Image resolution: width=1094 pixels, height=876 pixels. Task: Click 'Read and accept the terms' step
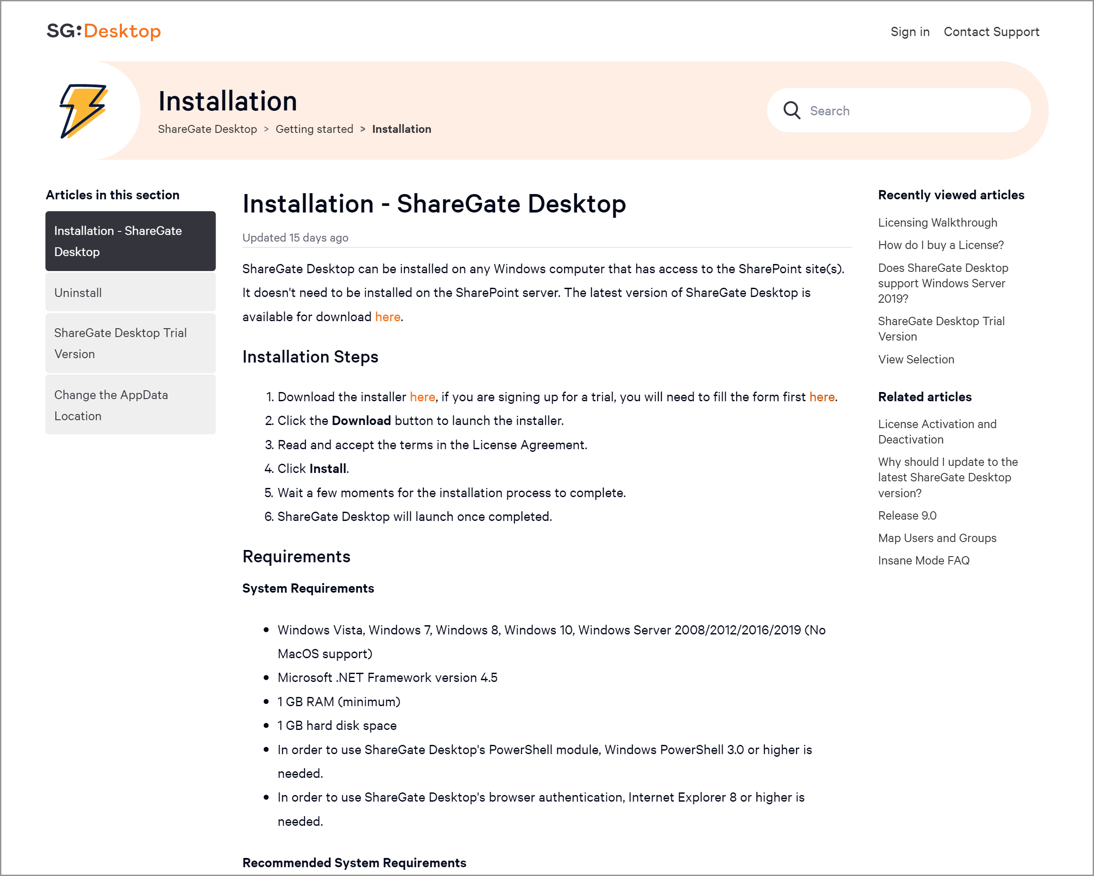click(x=432, y=445)
